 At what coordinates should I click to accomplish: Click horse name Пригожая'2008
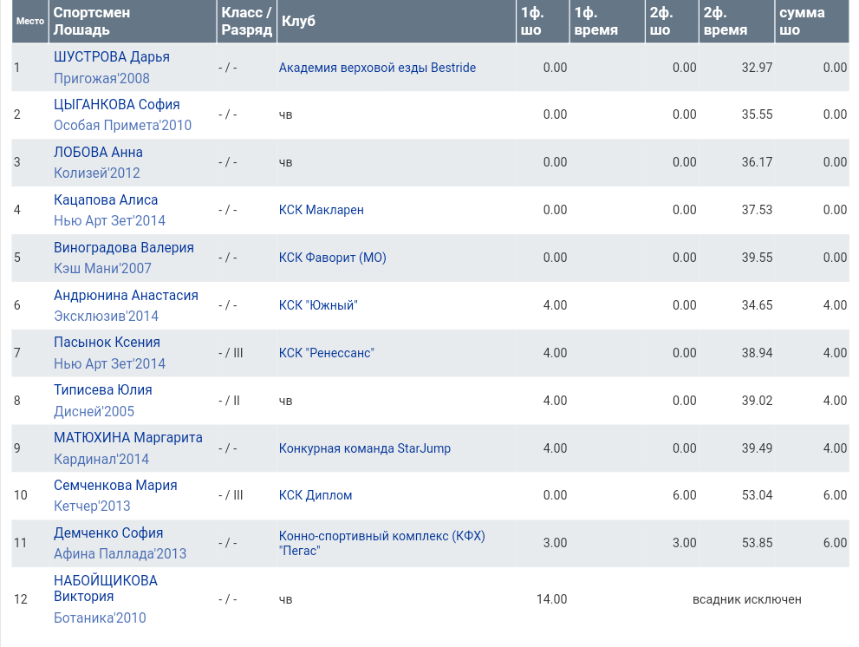click(x=101, y=79)
